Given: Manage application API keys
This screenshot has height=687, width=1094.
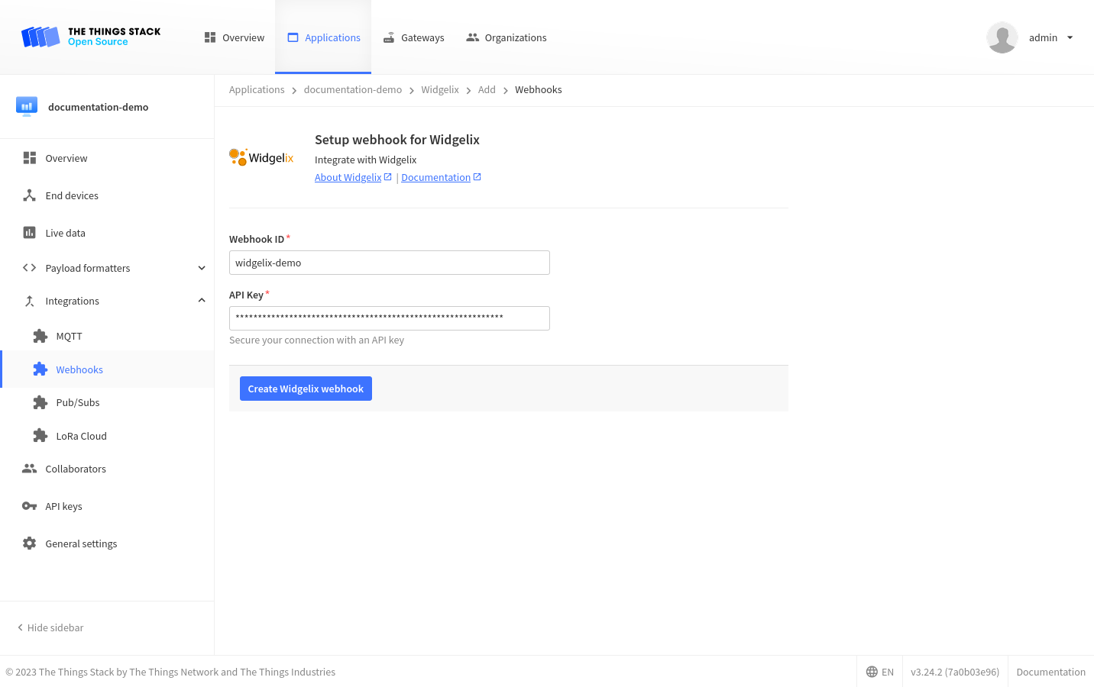Looking at the screenshot, I should pos(63,506).
